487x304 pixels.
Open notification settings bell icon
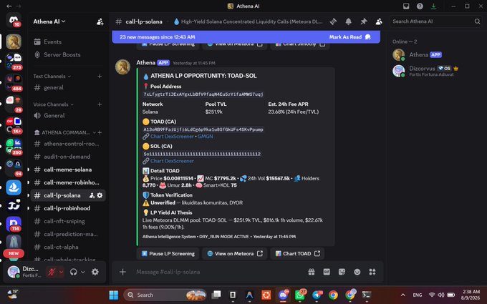[349, 21]
